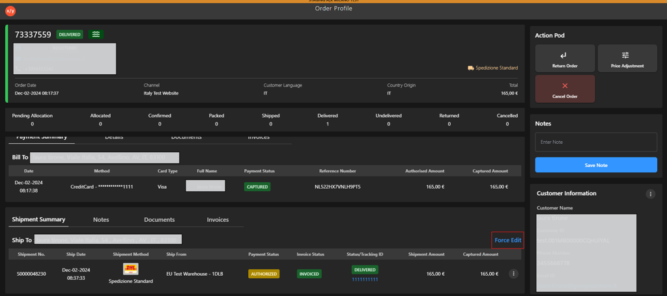
Task: Click shipment number S0000048230
Action: (31, 274)
